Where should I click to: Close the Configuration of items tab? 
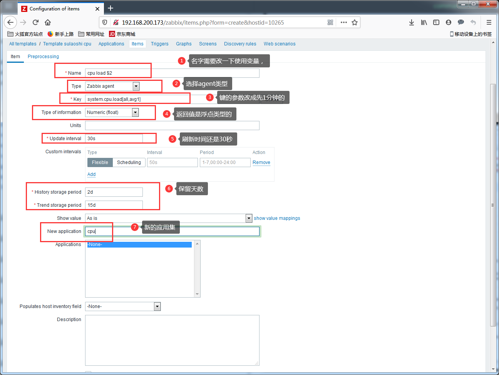pyautogui.click(x=97, y=8)
